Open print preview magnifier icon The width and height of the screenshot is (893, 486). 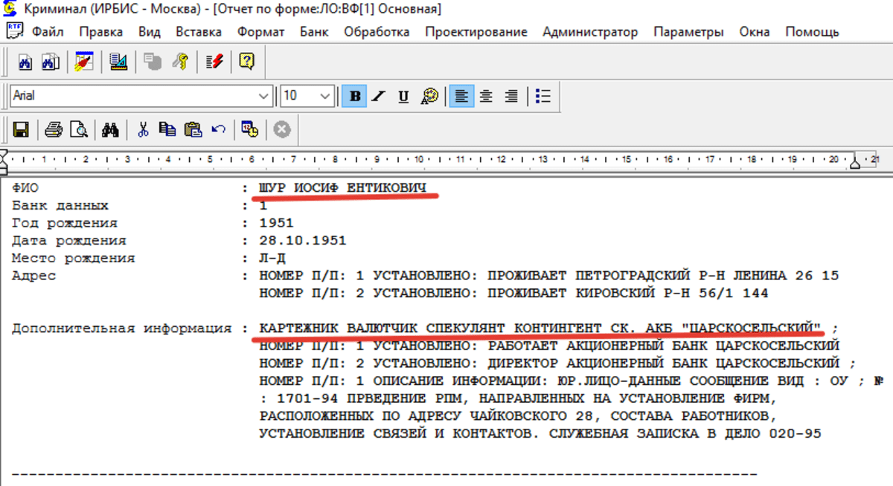tap(78, 130)
